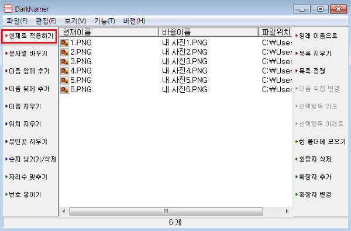Click the 숫자 남기기/삭제 button

30,159
